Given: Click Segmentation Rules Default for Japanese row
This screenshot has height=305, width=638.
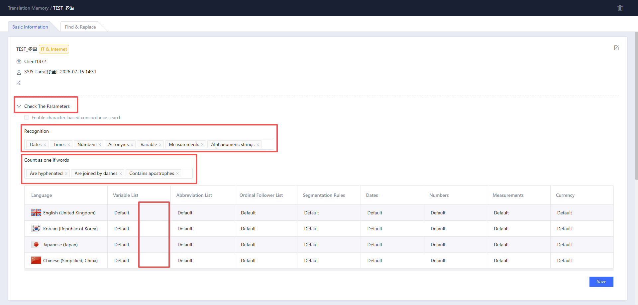Looking at the screenshot, I should coord(311,245).
